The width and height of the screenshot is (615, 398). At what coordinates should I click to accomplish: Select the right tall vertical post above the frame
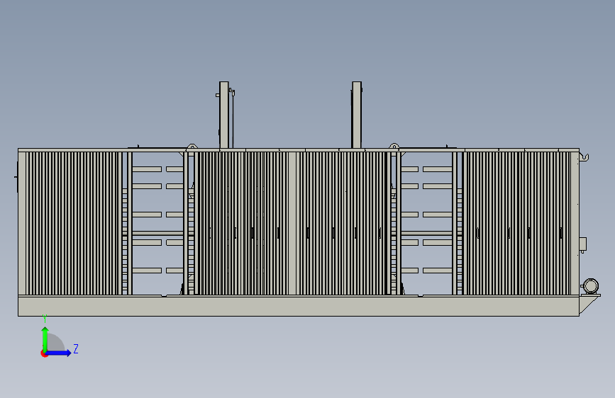(x=357, y=115)
